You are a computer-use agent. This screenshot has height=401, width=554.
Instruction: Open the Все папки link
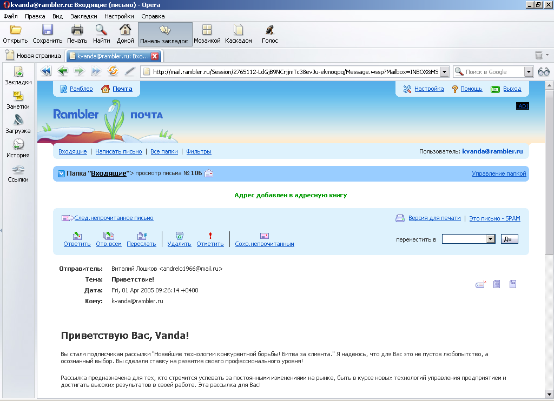coord(164,151)
